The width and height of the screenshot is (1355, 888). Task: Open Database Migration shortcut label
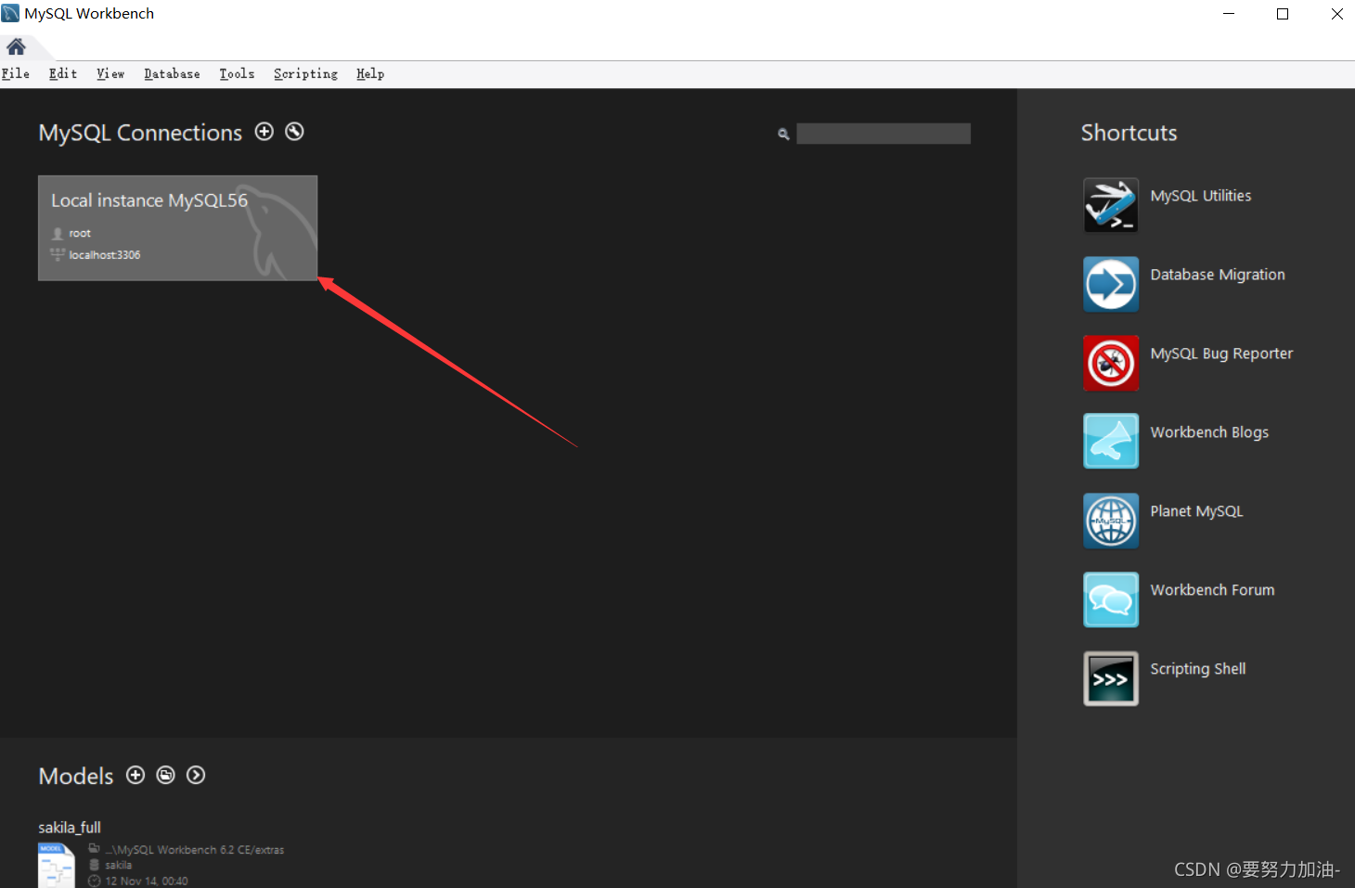point(1218,275)
